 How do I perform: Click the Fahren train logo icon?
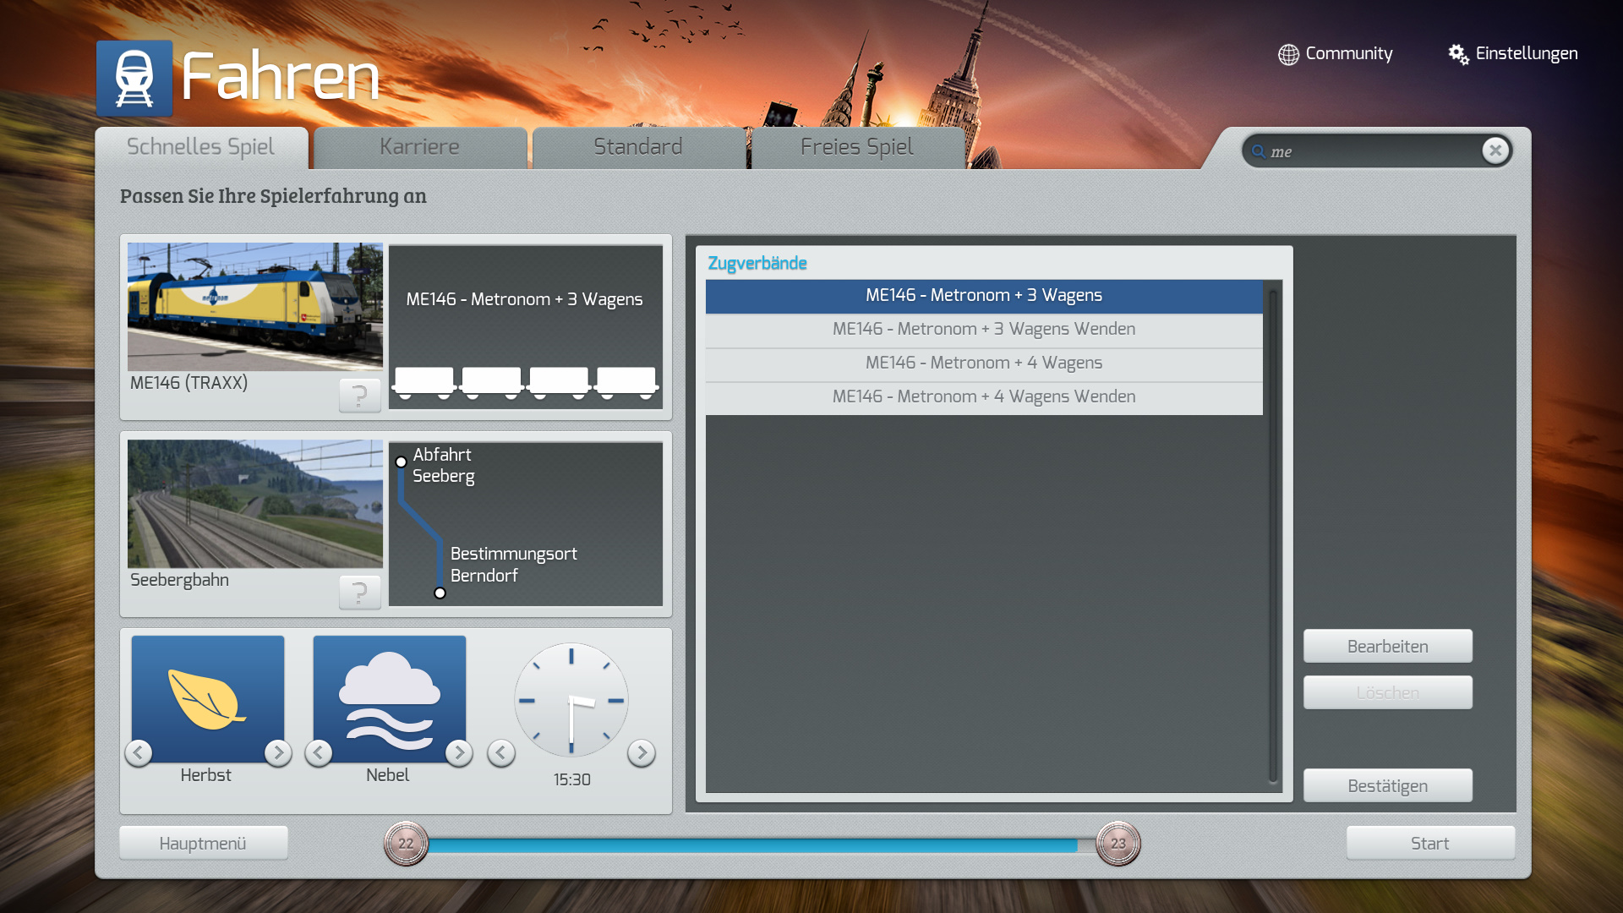click(134, 78)
